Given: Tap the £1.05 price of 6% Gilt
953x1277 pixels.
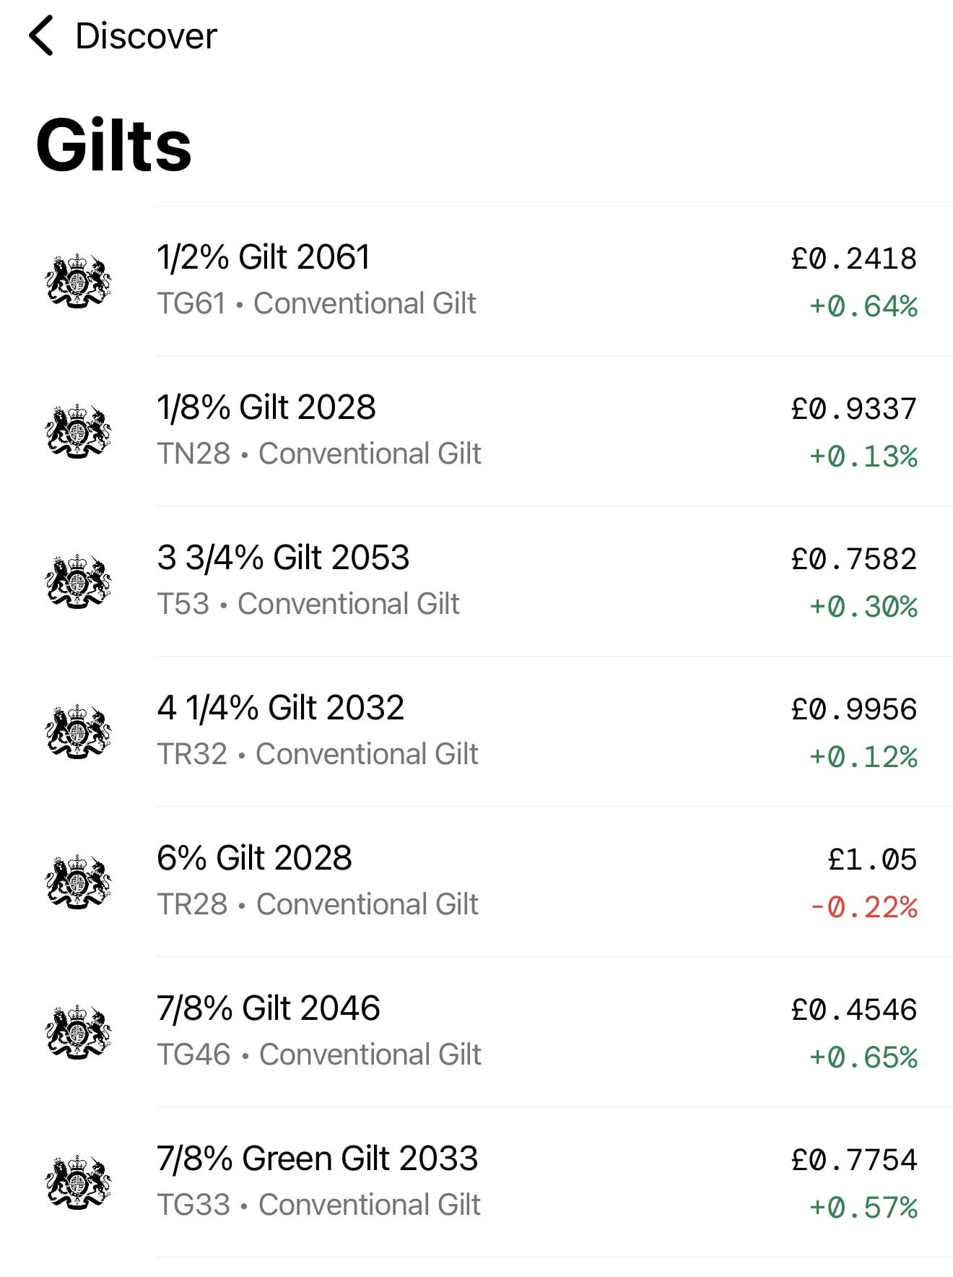Looking at the screenshot, I should 872,860.
